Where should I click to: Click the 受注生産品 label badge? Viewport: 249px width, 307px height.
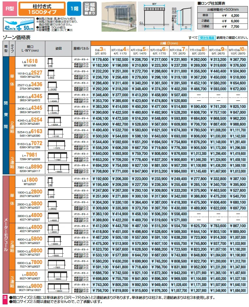[207, 38]
